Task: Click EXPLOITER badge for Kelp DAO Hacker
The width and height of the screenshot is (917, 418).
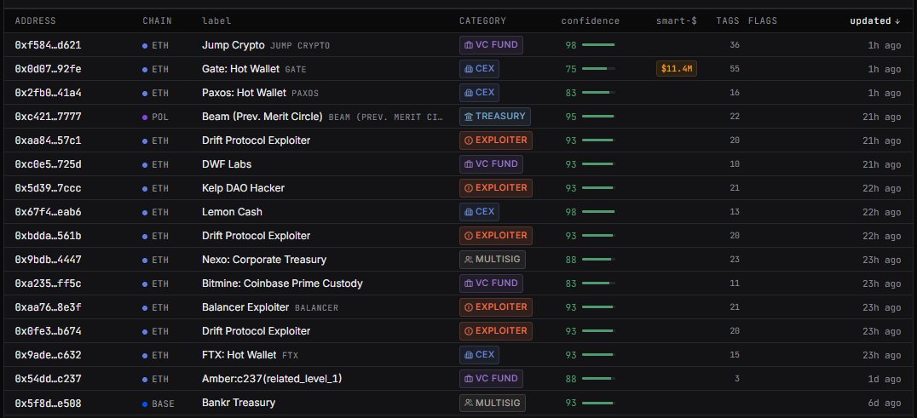Action: [495, 188]
